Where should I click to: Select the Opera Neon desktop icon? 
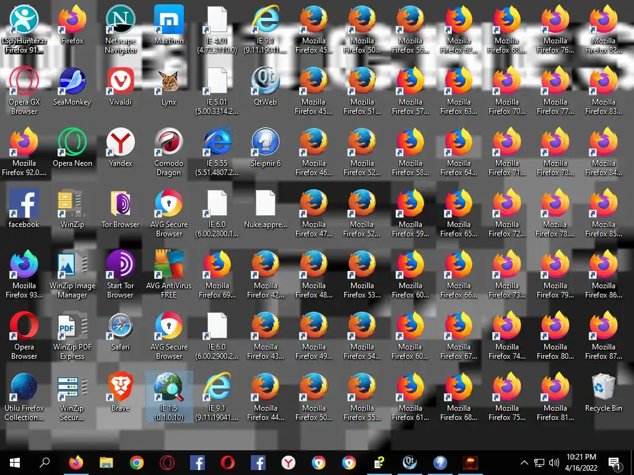click(72, 148)
